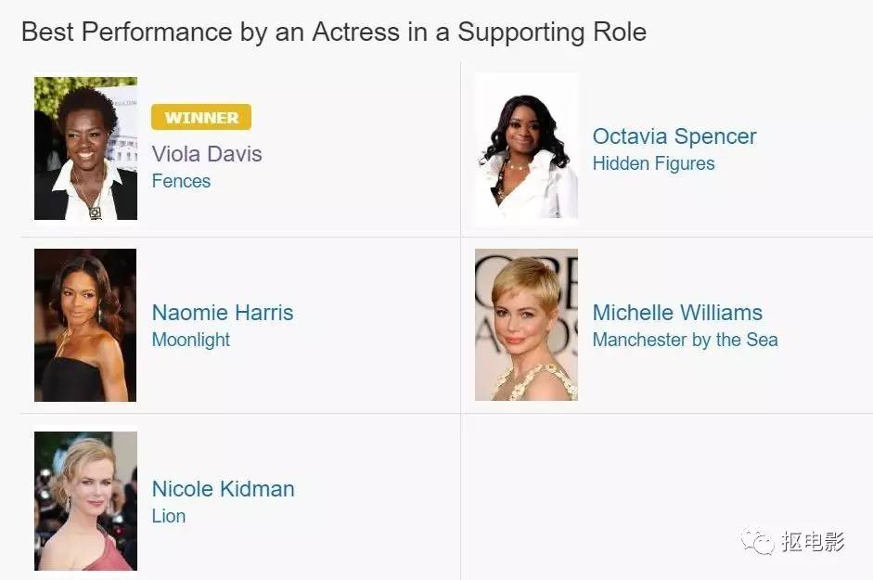Go to the Nicole Kidman name link
The image size is (873, 580).
(x=223, y=489)
